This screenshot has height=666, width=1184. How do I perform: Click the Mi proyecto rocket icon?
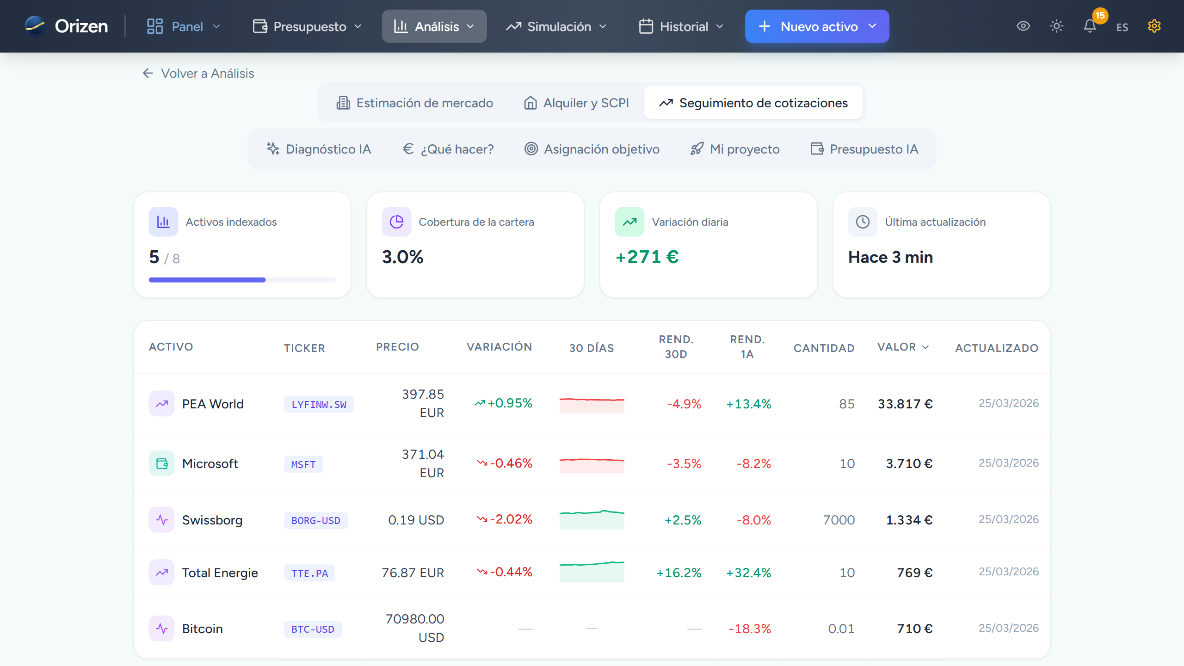tap(698, 149)
